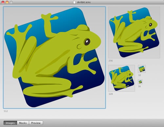Image resolution: width=164 pixels, height=127 pixels.
Task: Select the 512 size frog icon image
Action: tap(54, 57)
